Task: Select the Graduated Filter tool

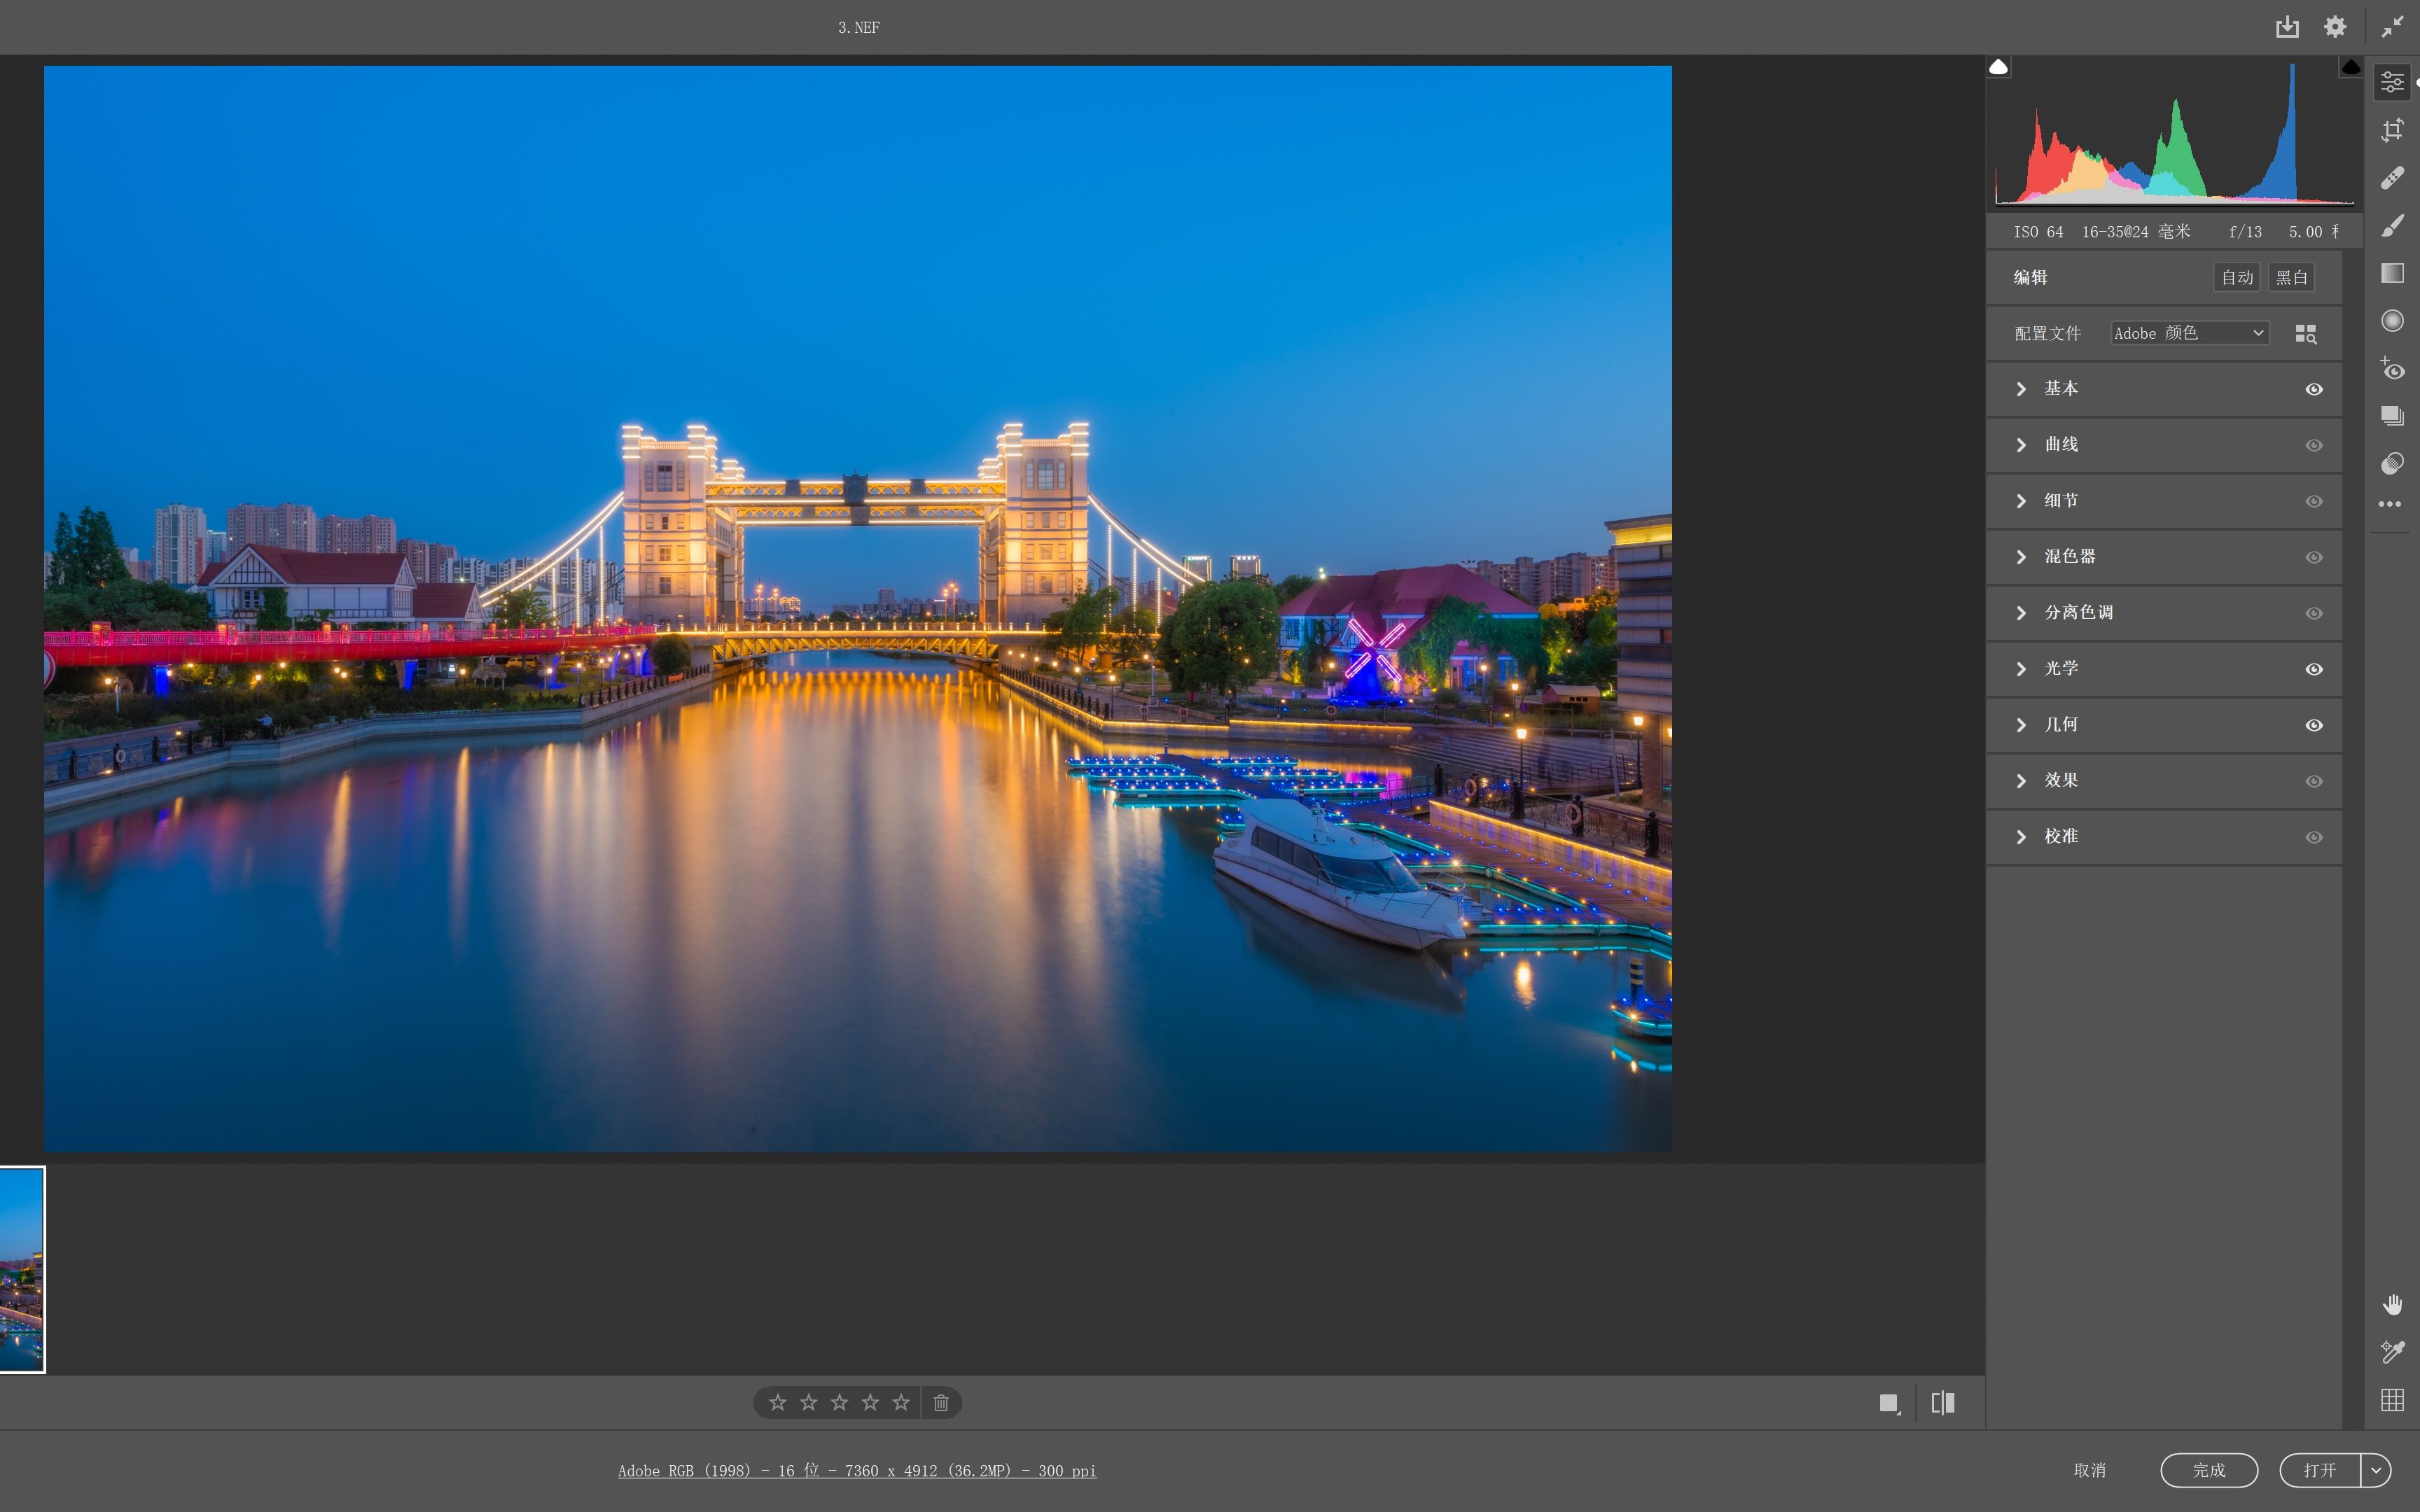Action: click(2392, 273)
